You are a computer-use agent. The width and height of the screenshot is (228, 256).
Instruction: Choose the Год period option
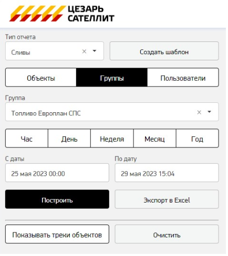pyautogui.click(x=198, y=138)
